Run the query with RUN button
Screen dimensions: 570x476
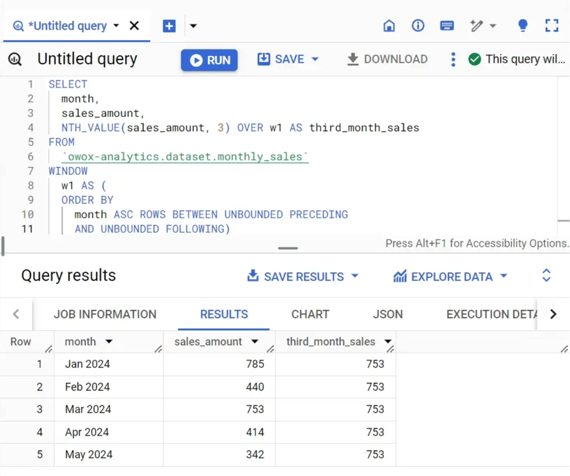(209, 60)
